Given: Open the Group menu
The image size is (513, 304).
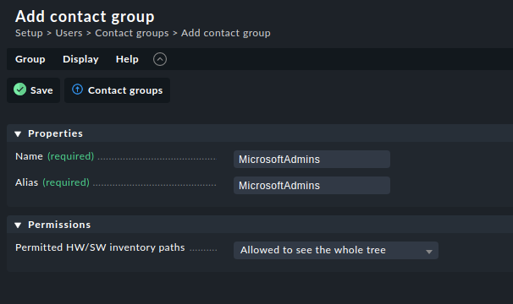Looking at the screenshot, I should click(30, 59).
